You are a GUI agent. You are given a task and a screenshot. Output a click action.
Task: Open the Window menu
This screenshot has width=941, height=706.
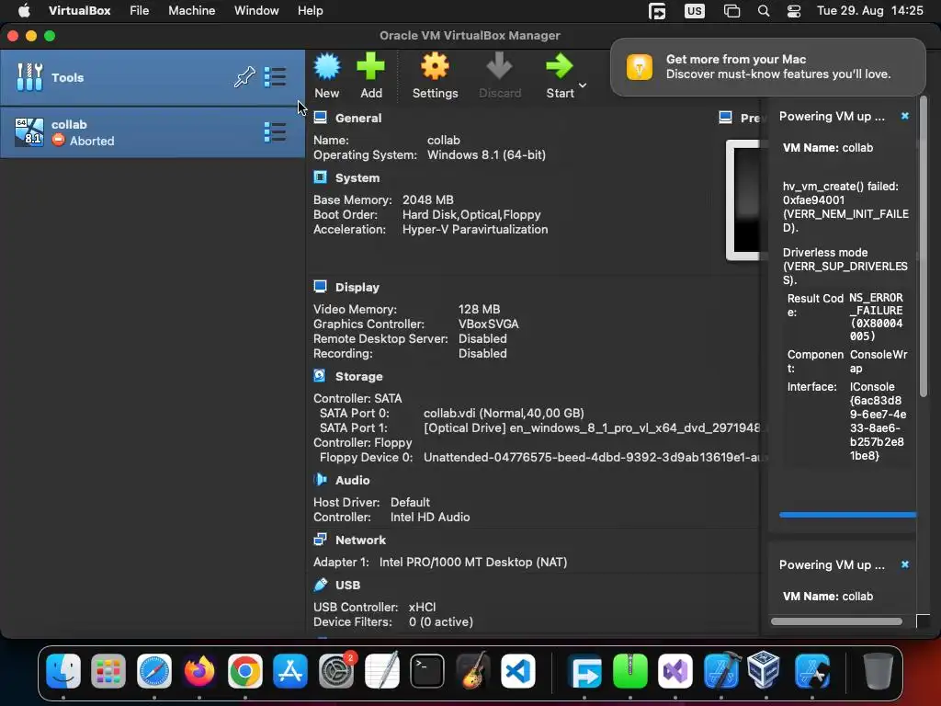pos(256,11)
